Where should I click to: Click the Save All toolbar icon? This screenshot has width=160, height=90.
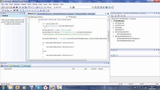point(16,7)
